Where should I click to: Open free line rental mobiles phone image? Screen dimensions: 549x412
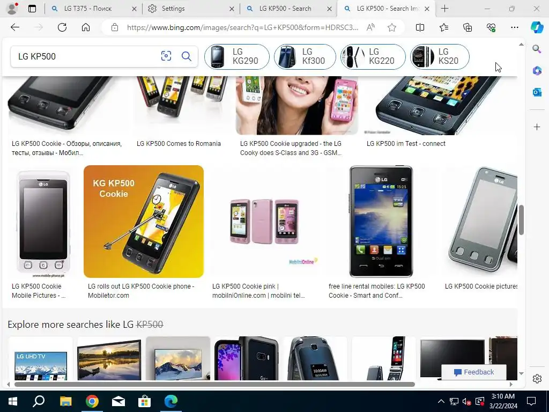[x=382, y=222]
